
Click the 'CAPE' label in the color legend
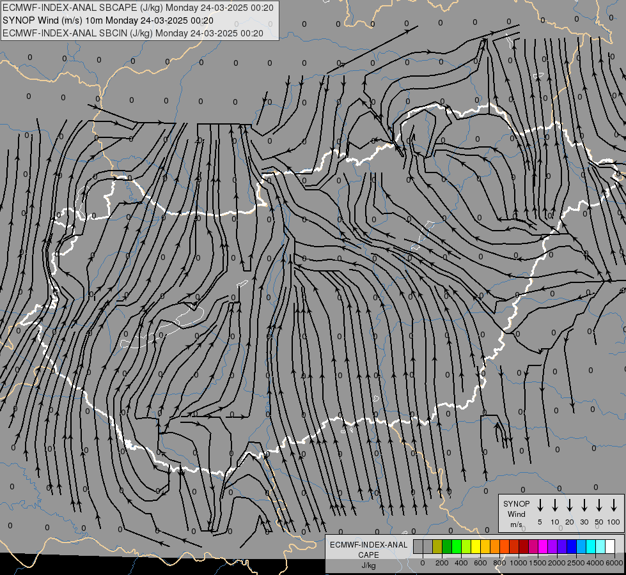coord(368,555)
